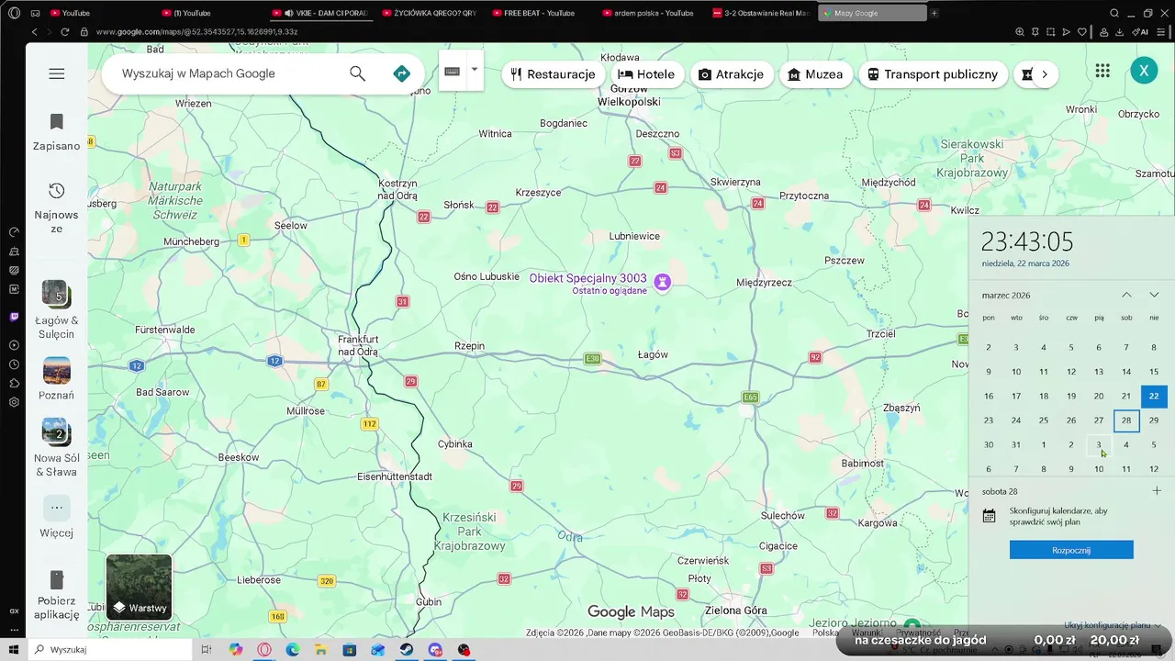Filter map by Muzea
Image resolution: width=1175 pixels, height=661 pixels.
815,74
